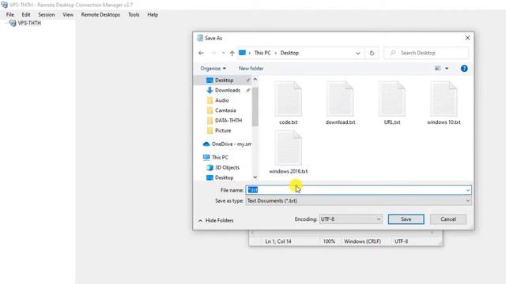Expand the File name dropdown arrow
506x284 pixels.
pyautogui.click(x=467, y=190)
